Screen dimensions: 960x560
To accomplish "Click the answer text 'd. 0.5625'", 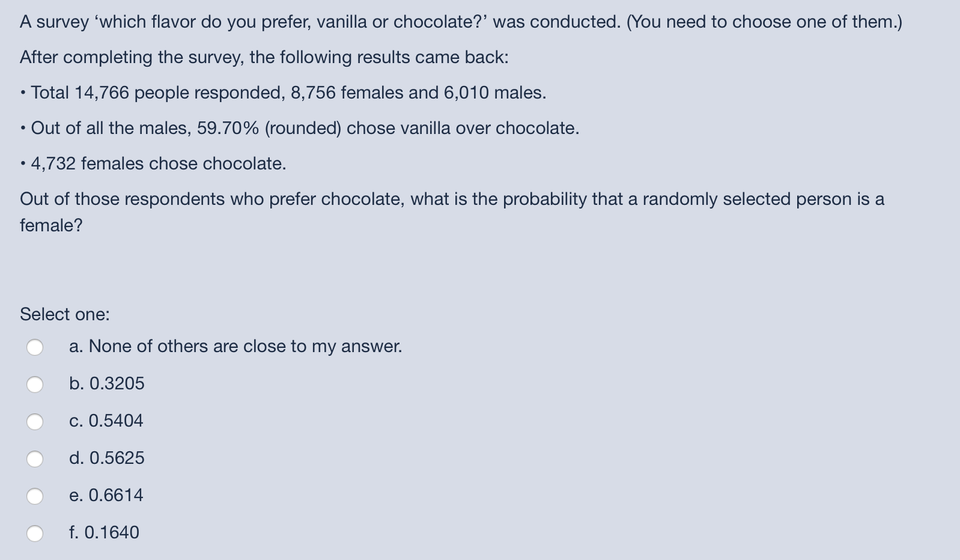I will click(106, 458).
